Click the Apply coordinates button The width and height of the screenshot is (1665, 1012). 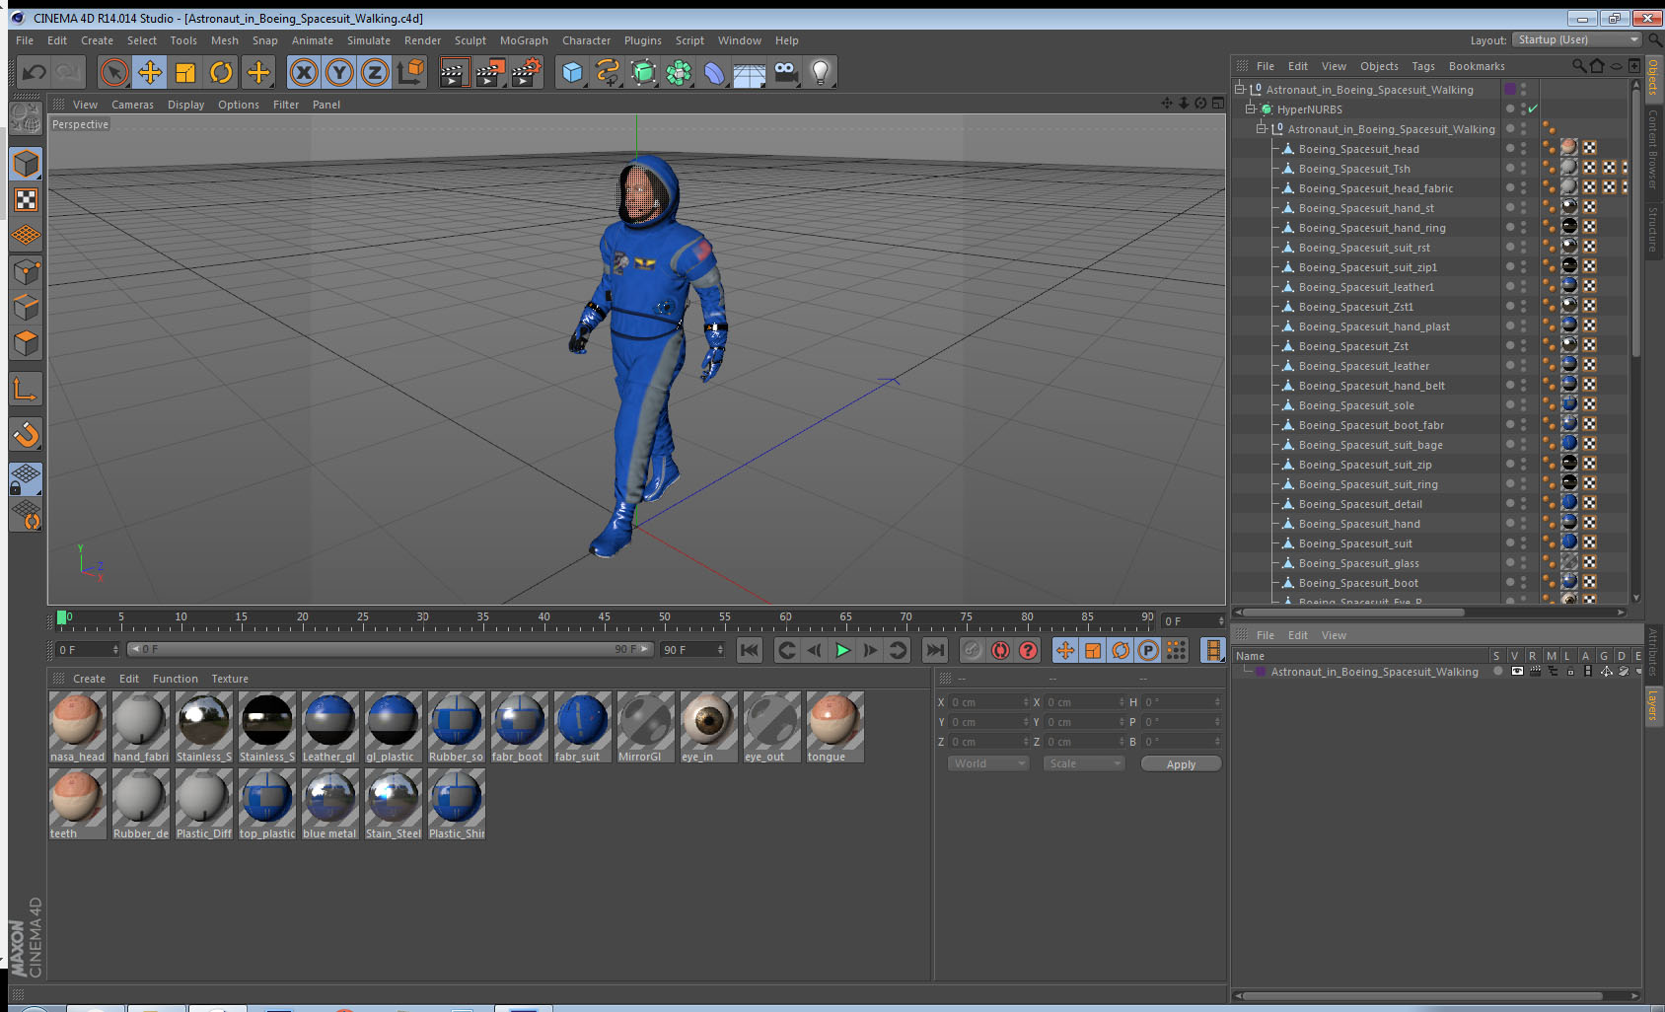tap(1181, 763)
